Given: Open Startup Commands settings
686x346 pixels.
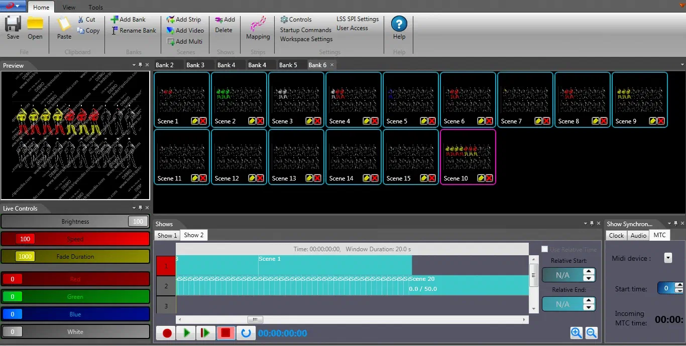Looking at the screenshot, I should (x=305, y=30).
